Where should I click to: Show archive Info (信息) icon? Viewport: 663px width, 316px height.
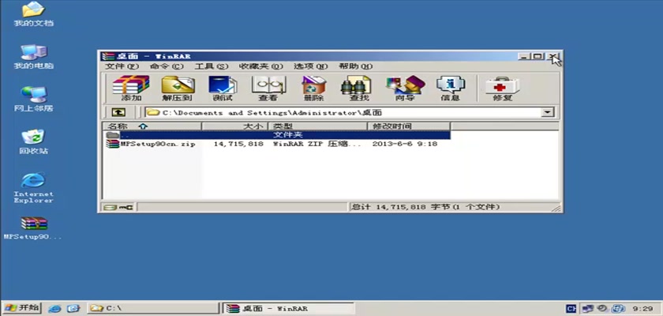point(451,88)
